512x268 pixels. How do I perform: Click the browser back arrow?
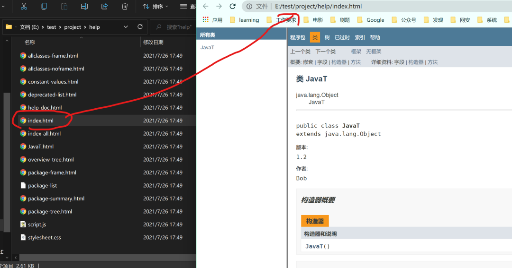pos(205,6)
